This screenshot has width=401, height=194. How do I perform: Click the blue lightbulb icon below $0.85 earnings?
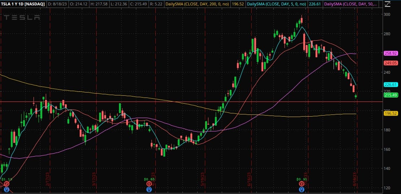[149, 189]
